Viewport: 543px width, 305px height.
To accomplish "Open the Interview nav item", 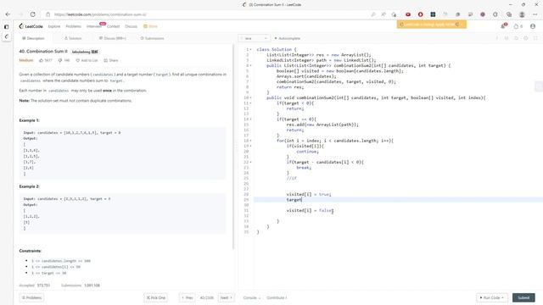I will point(93,26).
